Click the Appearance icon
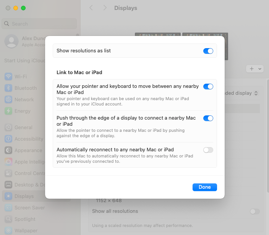Screen dimensions: 269x235 pyautogui.click(x=8, y=151)
